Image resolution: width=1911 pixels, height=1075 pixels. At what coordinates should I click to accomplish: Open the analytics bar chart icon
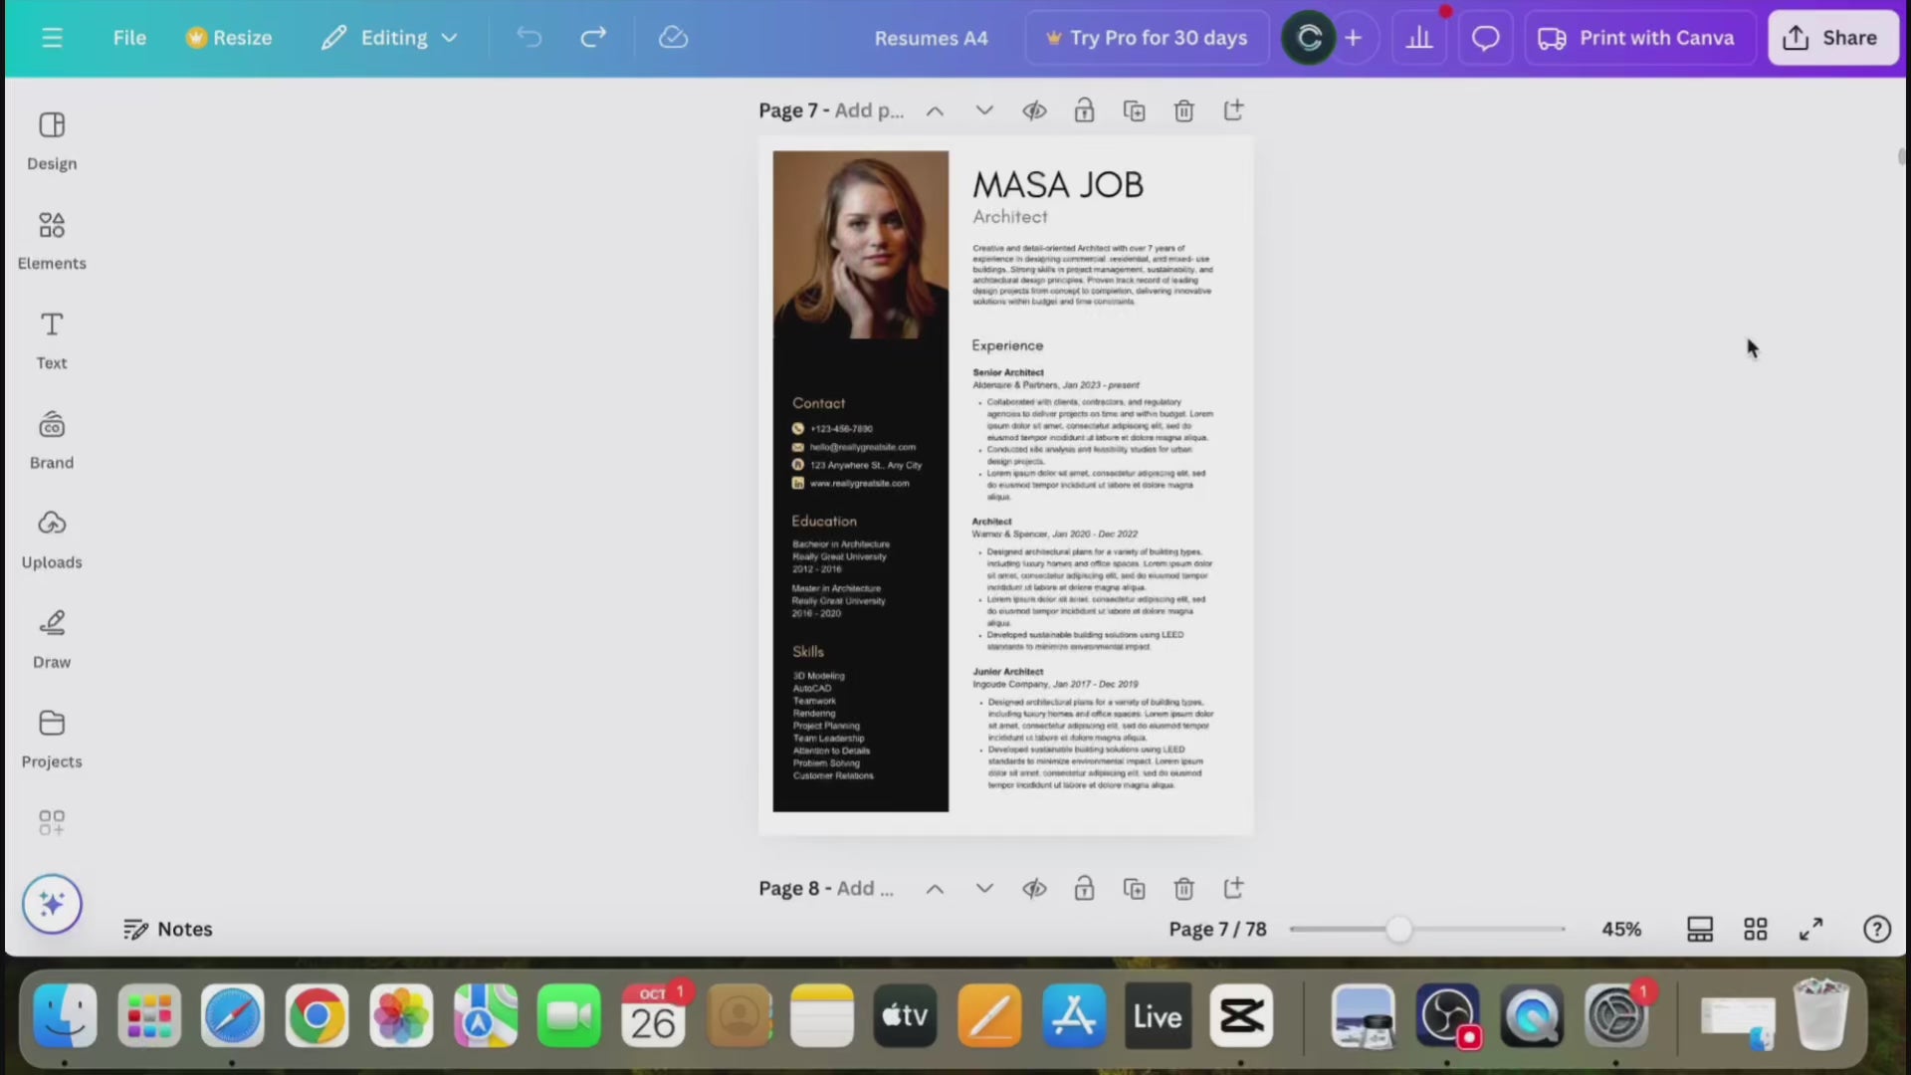click(1419, 38)
